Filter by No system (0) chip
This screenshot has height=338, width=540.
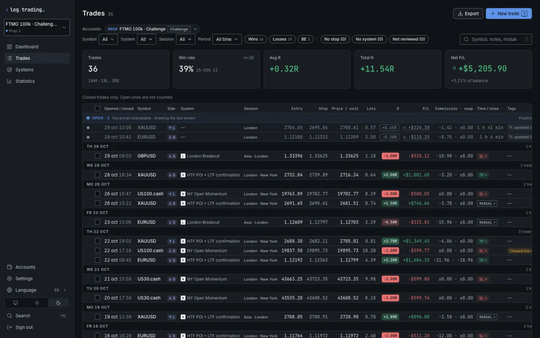(369, 39)
